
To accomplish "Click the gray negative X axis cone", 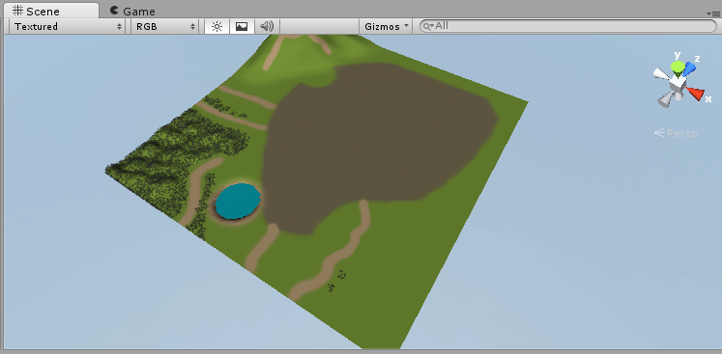I will point(661,74).
